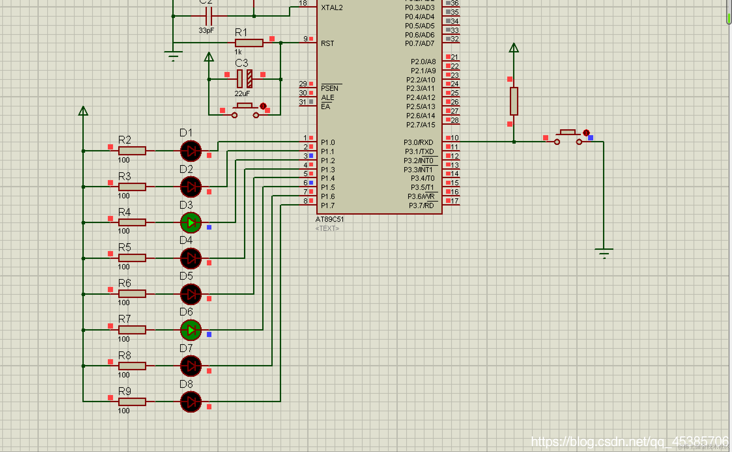This screenshot has height=452, width=732.
Task: Toggle latch dot on P3.0 push button
Action: 586,133
